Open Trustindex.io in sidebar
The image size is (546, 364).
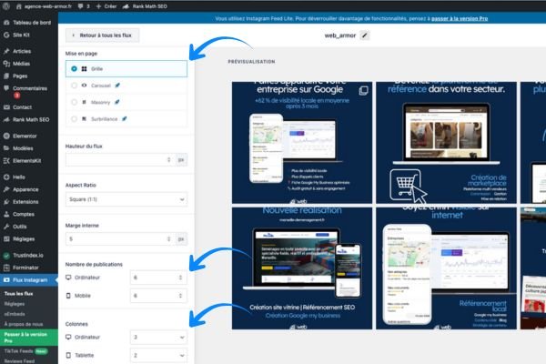(x=28, y=256)
